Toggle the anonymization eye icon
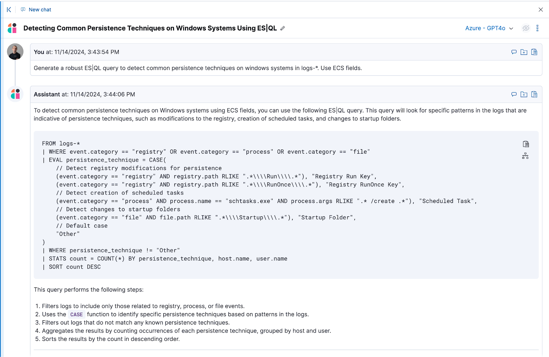 click(526, 28)
